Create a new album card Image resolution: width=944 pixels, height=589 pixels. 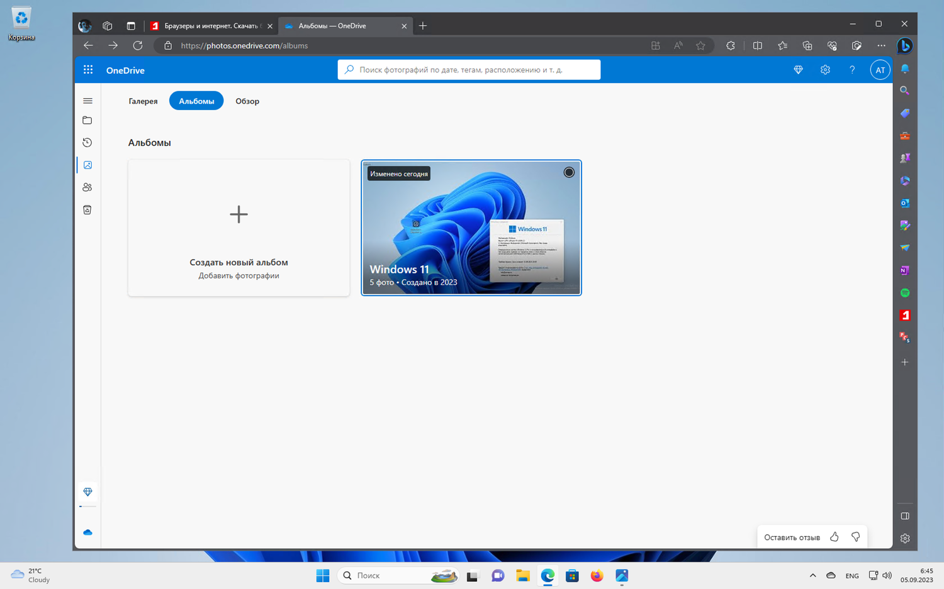coord(239,228)
